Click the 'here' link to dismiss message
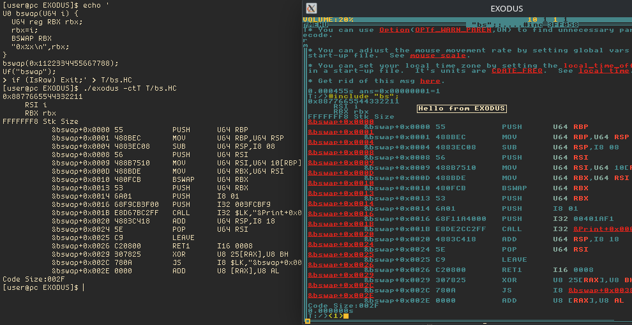632x325 pixels. click(430, 81)
